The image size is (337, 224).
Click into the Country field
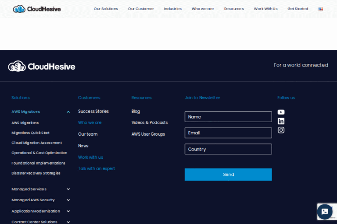(228, 149)
